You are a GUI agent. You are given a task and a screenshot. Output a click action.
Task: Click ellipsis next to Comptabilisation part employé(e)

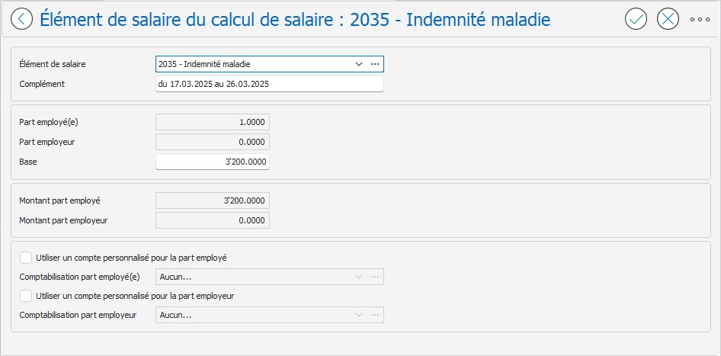[375, 277]
